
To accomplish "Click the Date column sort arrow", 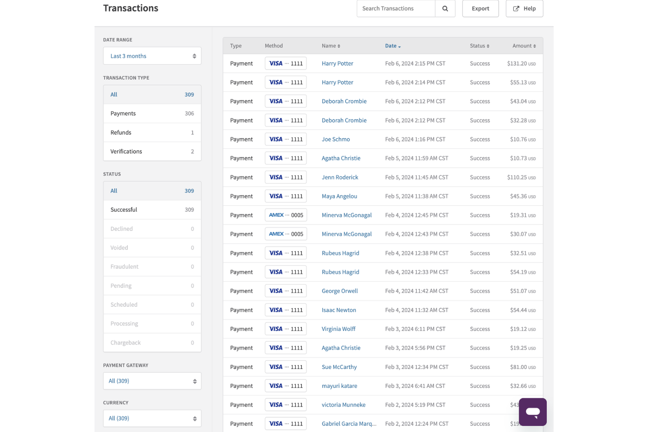I will (399, 46).
